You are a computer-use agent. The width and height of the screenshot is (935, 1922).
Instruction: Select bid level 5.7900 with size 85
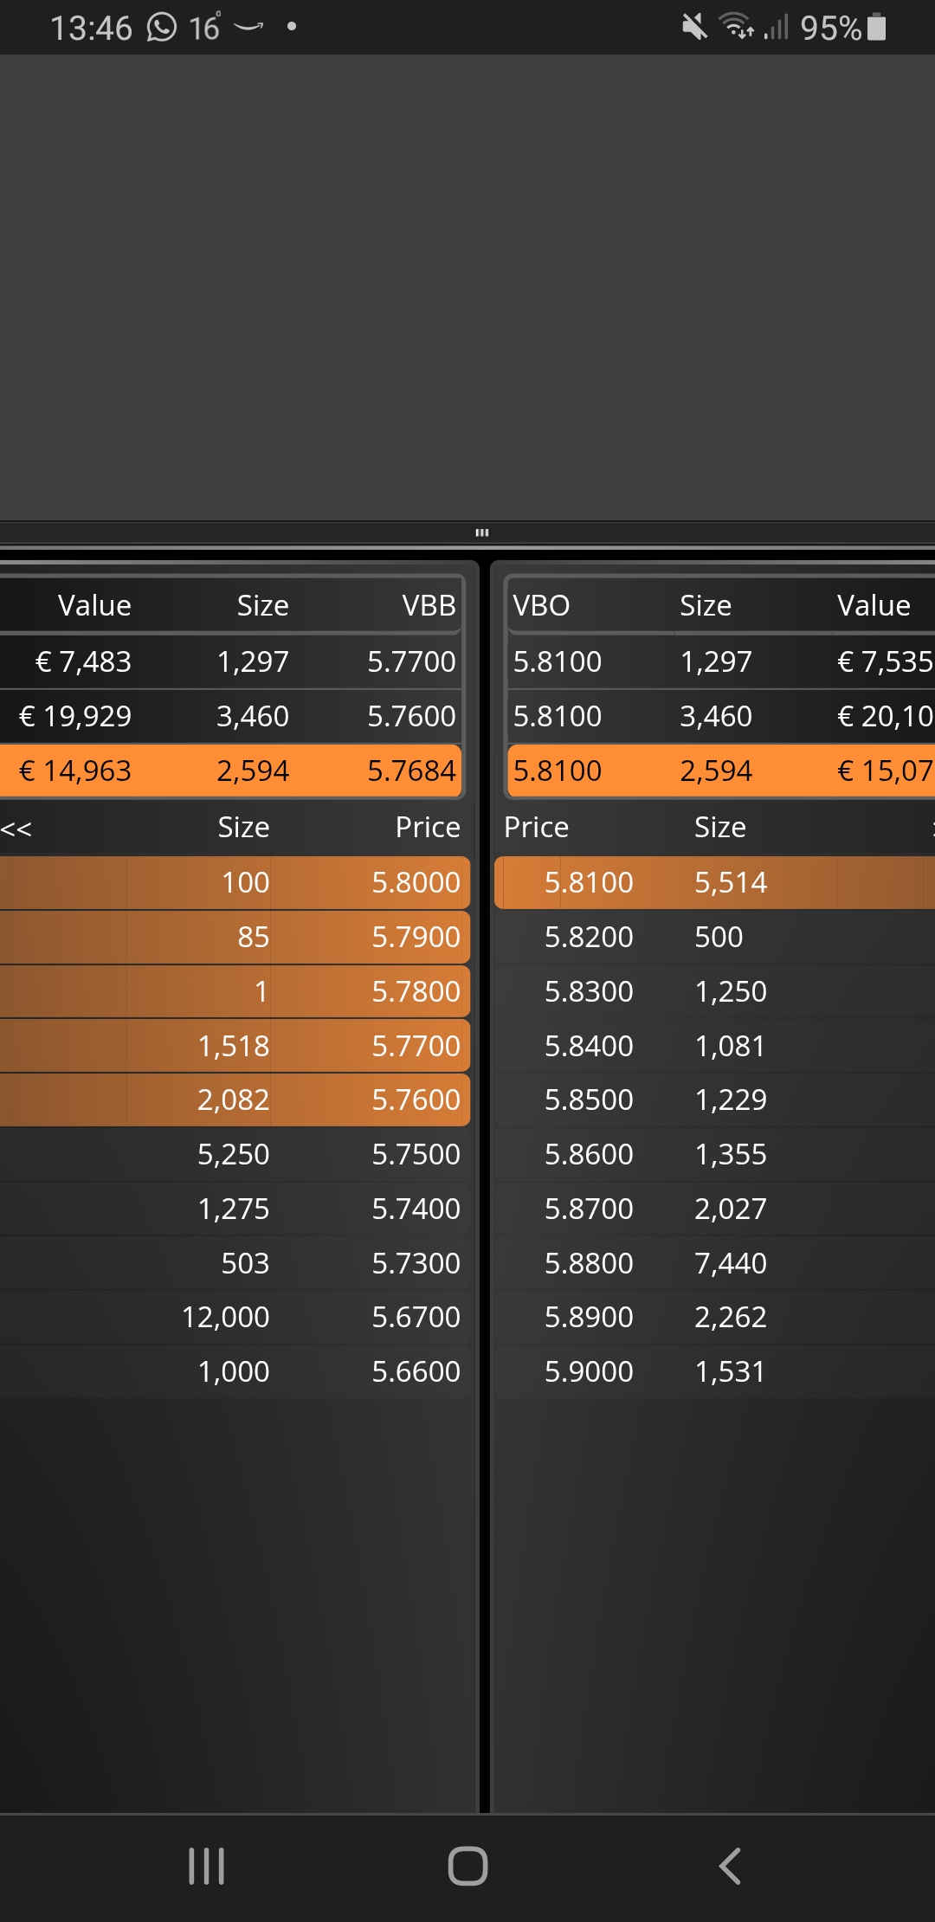(235, 937)
